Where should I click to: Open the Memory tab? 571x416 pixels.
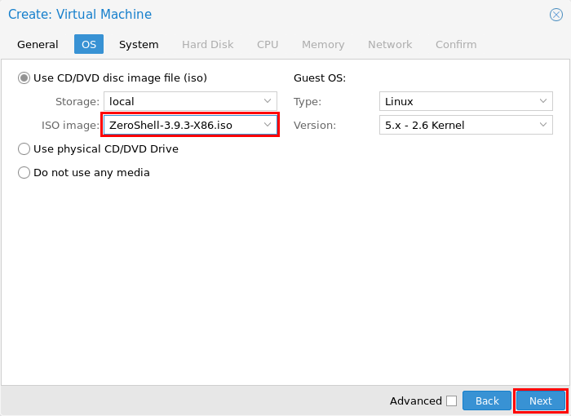pyautogui.click(x=323, y=44)
